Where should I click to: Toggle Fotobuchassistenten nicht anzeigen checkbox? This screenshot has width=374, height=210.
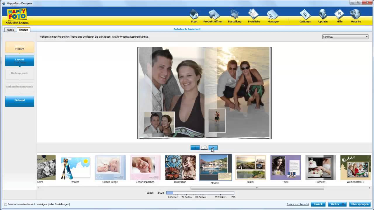tap(6, 204)
